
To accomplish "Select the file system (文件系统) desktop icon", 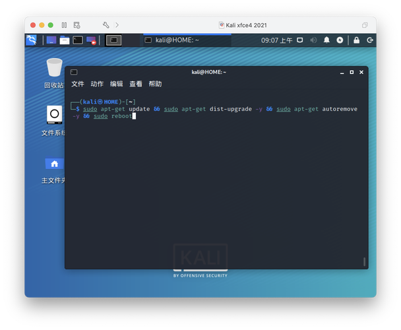I will [53, 121].
